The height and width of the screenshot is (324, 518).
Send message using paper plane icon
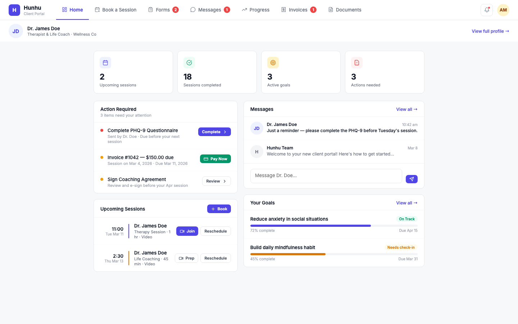tap(412, 179)
